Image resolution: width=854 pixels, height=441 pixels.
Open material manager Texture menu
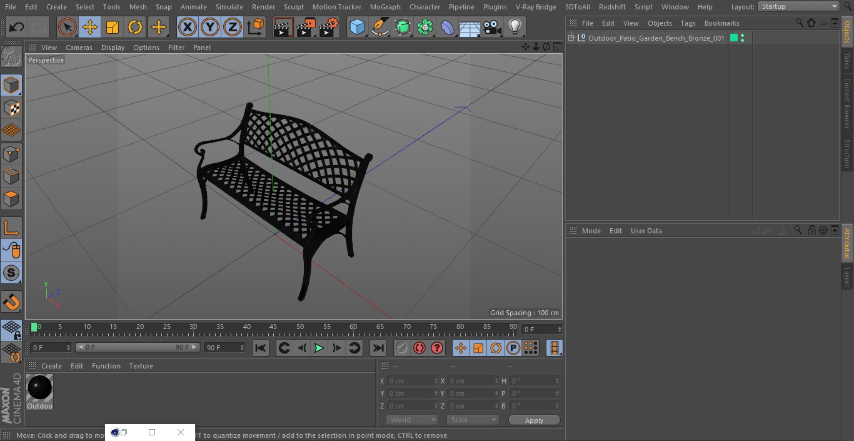[x=141, y=366]
